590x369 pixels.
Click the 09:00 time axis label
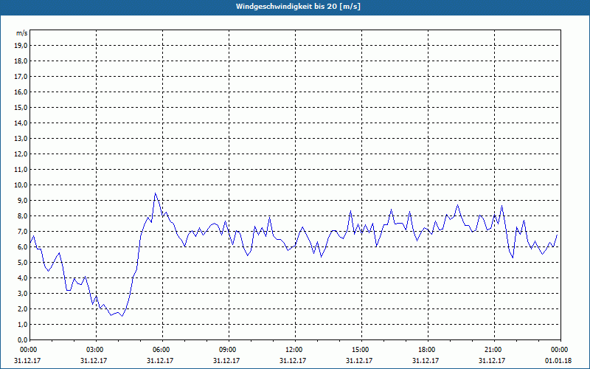pos(229,350)
